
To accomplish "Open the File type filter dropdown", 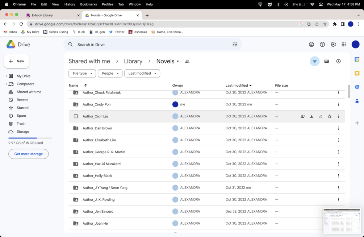I will pyautogui.click(x=82, y=73).
